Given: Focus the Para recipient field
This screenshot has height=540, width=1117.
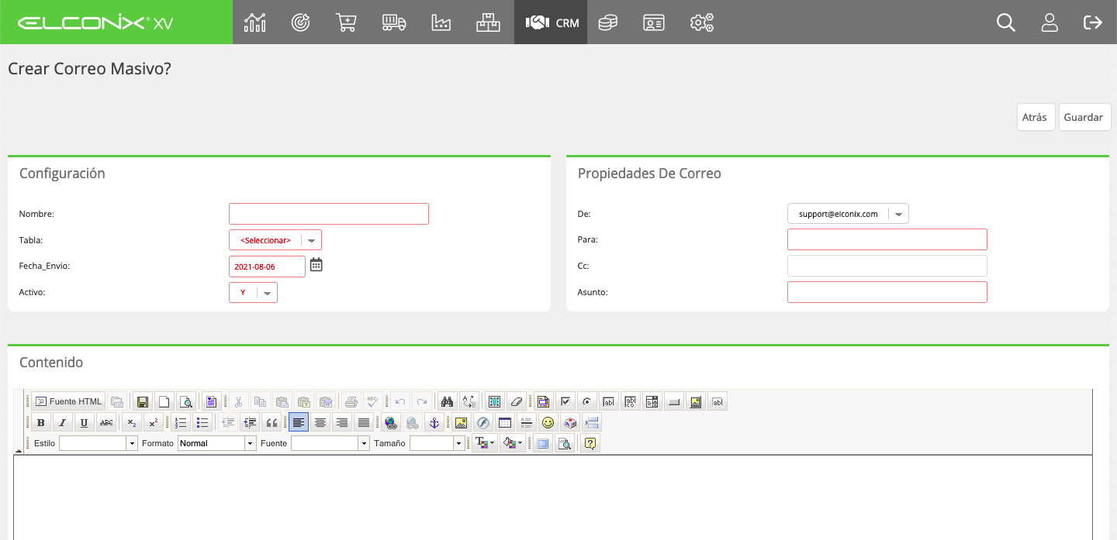Looking at the screenshot, I should [x=887, y=239].
